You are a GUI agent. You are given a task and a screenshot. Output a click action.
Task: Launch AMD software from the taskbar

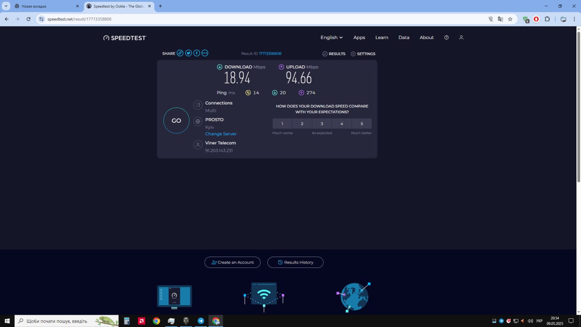pyautogui.click(x=142, y=321)
